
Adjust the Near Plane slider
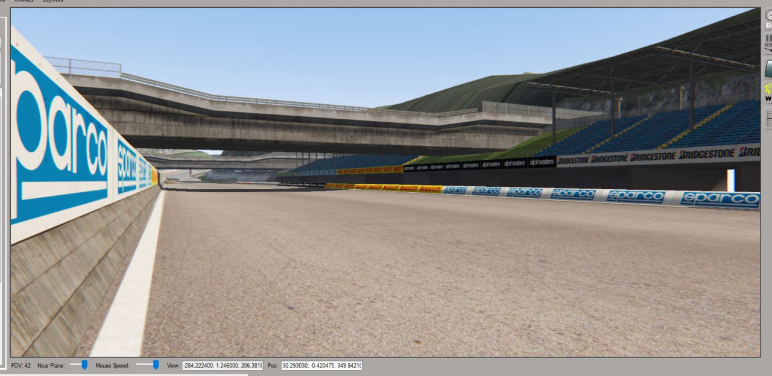coord(79,365)
